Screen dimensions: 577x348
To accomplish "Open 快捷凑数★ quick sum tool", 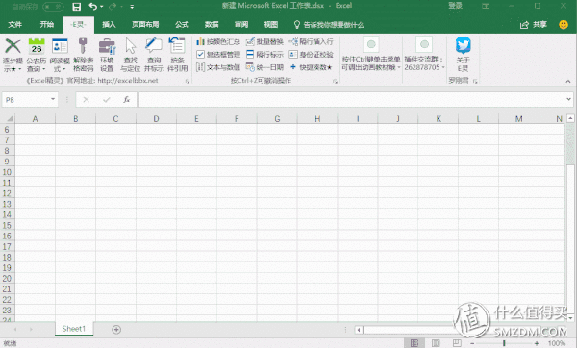I will point(312,67).
